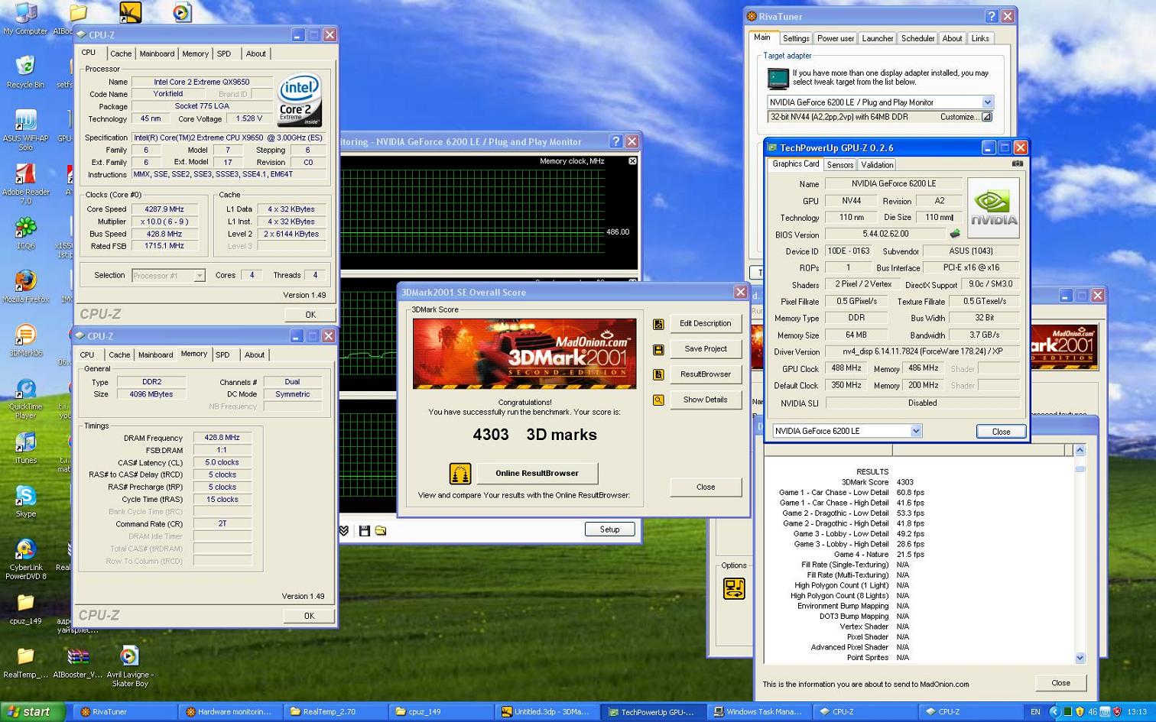Switch to Cache tab in top CPU-Z

[121, 53]
